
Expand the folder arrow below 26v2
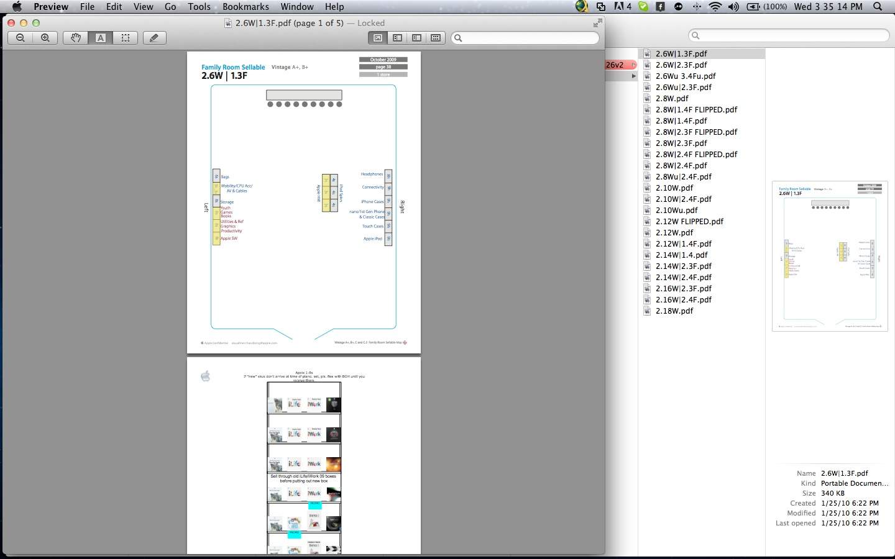click(633, 76)
